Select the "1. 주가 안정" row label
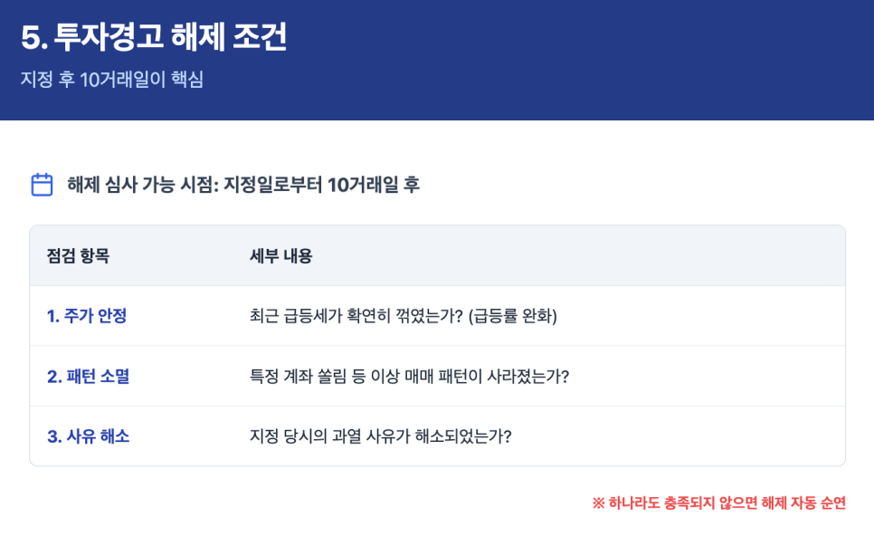874x555 pixels. 87,316
